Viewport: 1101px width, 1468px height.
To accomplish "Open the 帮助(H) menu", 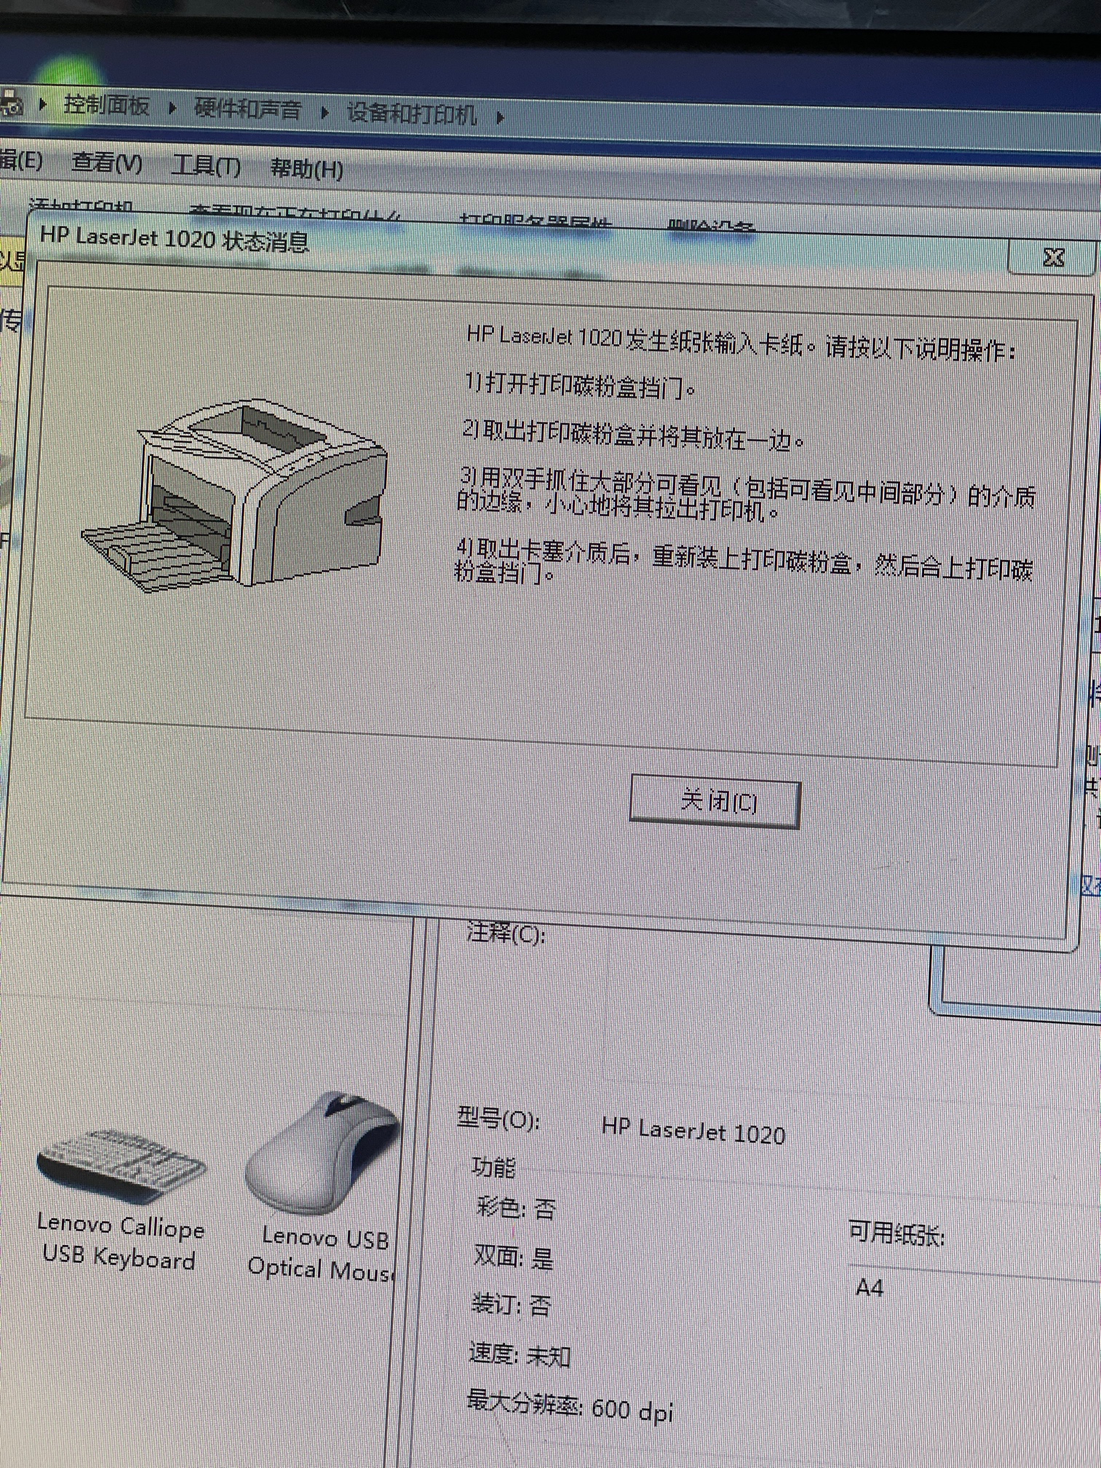I will click(307, 170).
